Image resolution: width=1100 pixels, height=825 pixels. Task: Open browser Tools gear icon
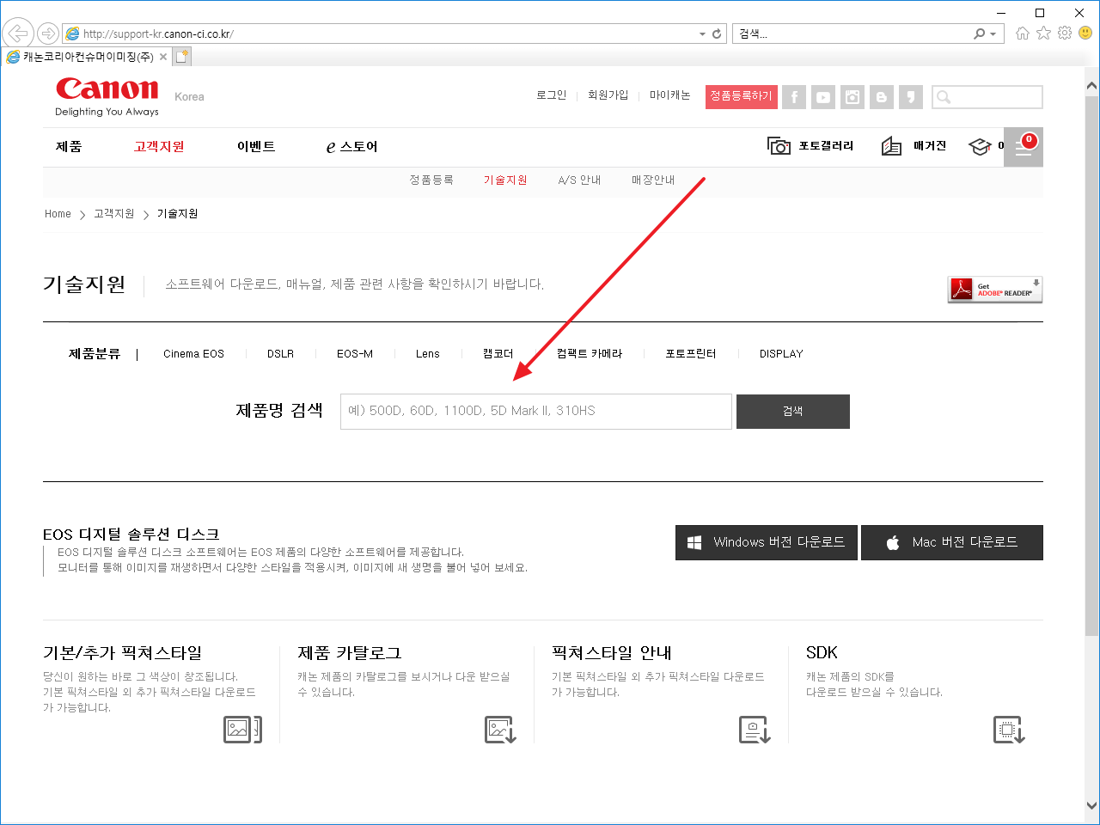click(x=1065, y=34)
